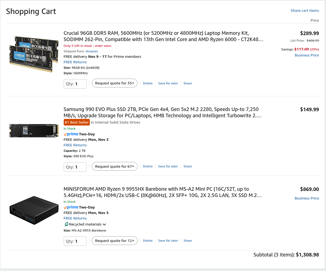Expand the Recycled materials chevron

tap(104, 224)
